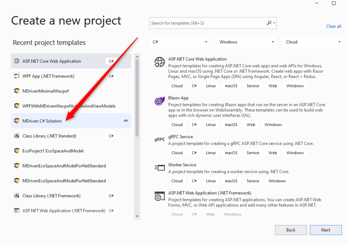This screenshot has width=348, height=245.
Task: Select recent ASP.NET Core Web Application template
Action: 71,61
